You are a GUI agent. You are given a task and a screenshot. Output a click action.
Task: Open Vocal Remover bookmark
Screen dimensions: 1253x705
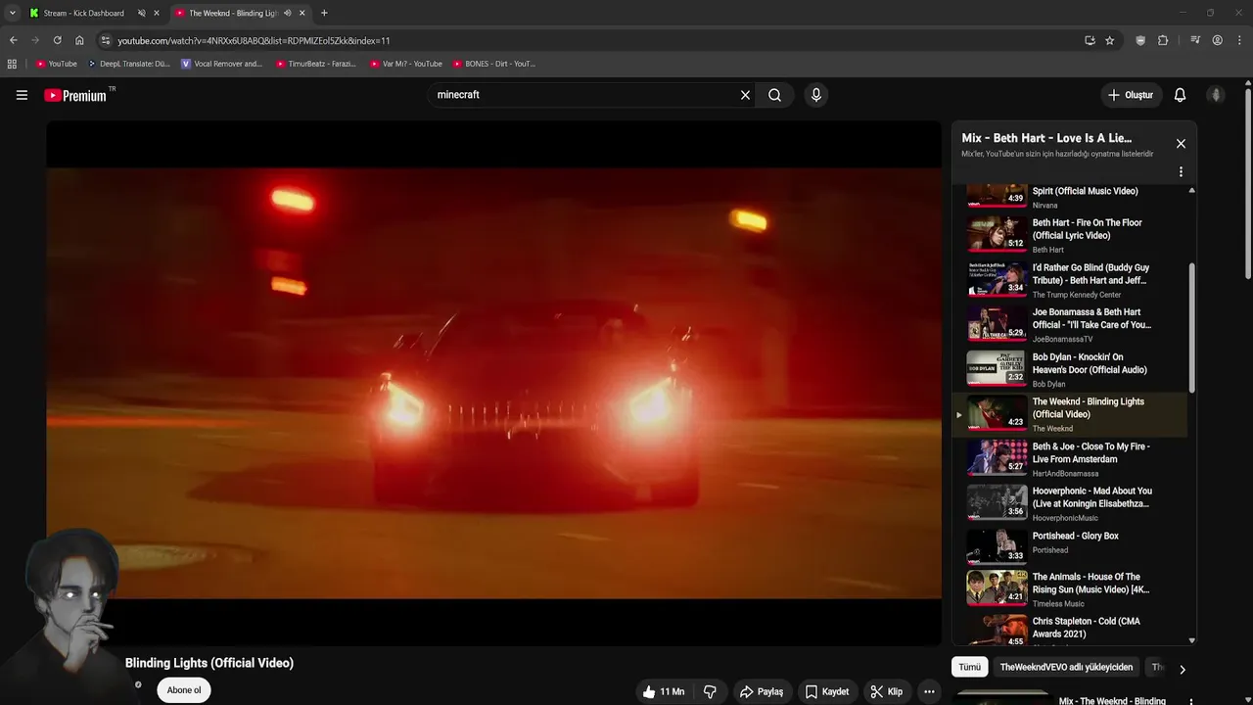click(222, 64)
